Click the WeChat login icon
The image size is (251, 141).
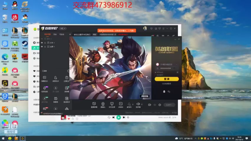pos(169,91)
